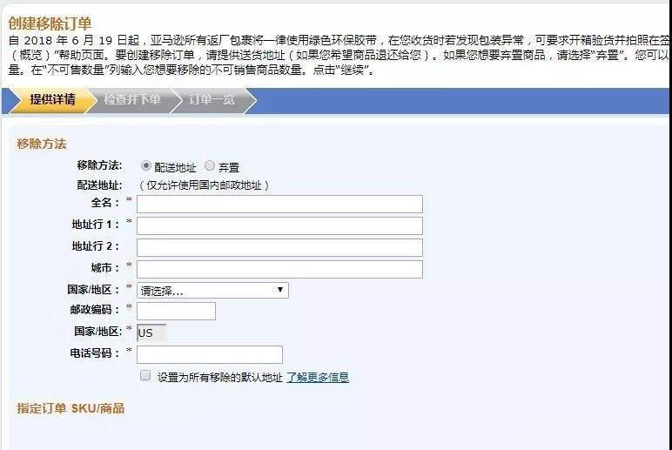672x450 pixels.
Task: Click the 城市 input field
Action: pos(279,269)
